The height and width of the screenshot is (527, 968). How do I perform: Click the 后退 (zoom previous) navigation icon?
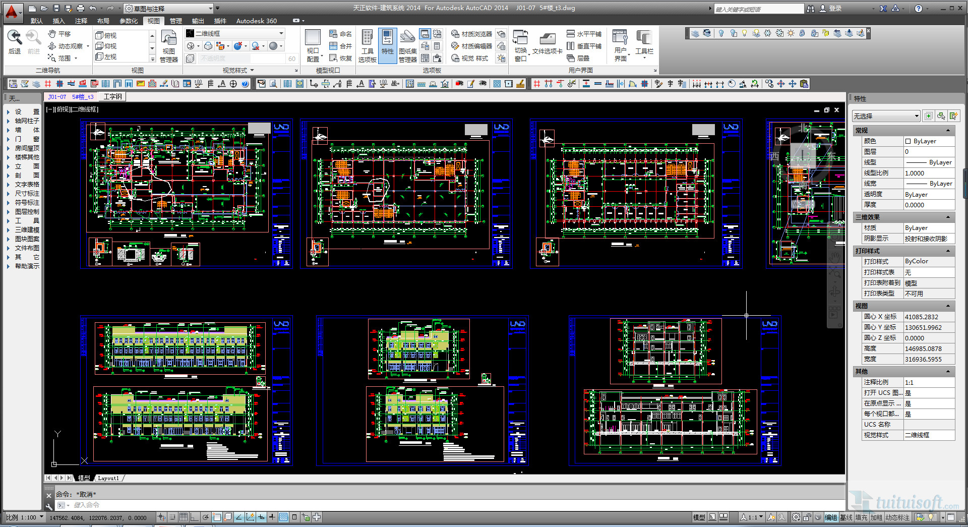pos(15,40)
